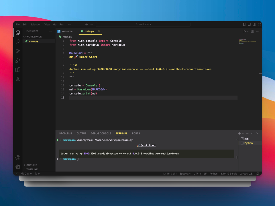275x206 pixels.
Task: Create a new terminal with plus icon
Action: (239, 134)
